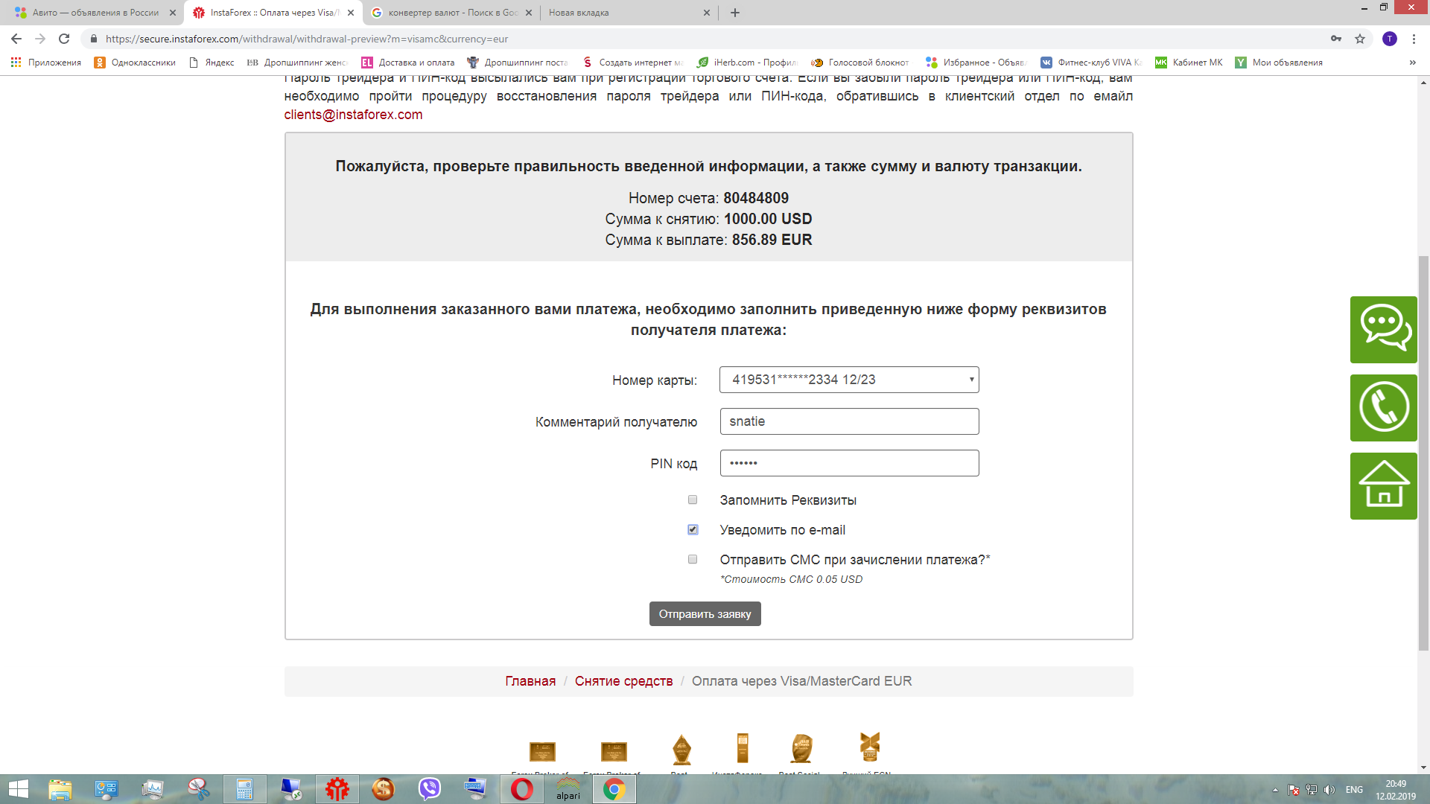Open the dollar coin taskbar app
1430x804 pixels.
click(383, 789)
